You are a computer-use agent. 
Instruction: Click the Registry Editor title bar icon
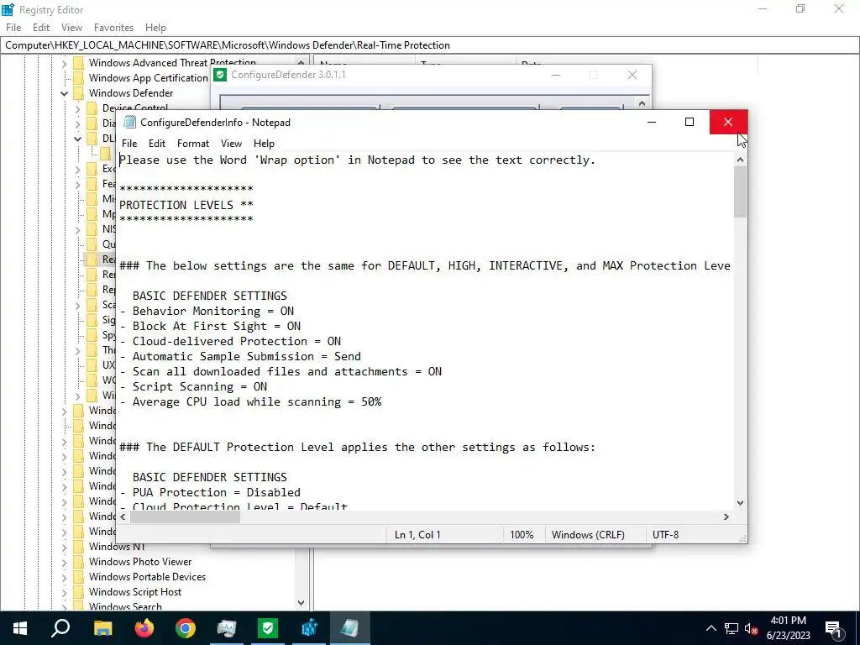[x=8, y=9]
